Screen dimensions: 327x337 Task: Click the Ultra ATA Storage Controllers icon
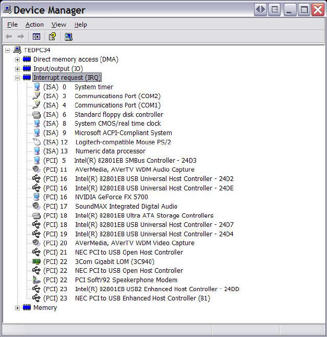pyautogui.click(x=37, y=215)
